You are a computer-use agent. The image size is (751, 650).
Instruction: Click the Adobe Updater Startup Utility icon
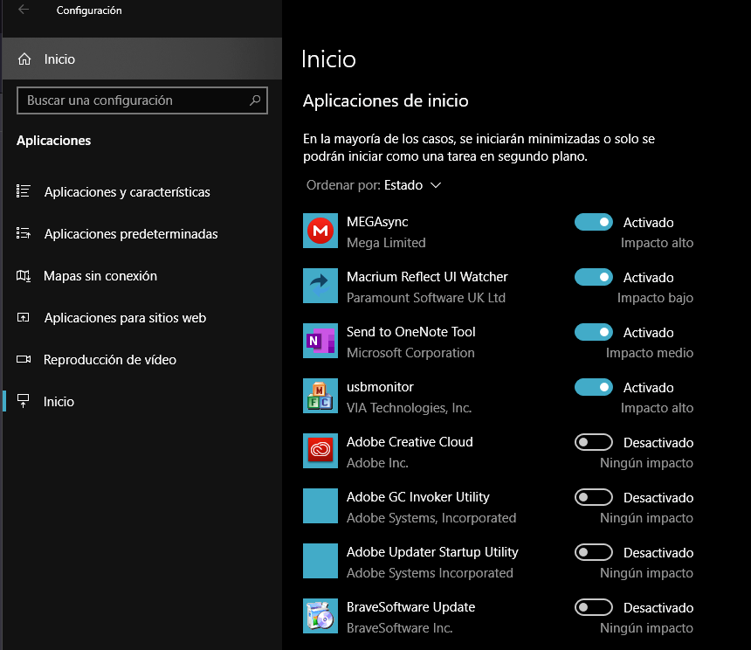click(320, 562)
